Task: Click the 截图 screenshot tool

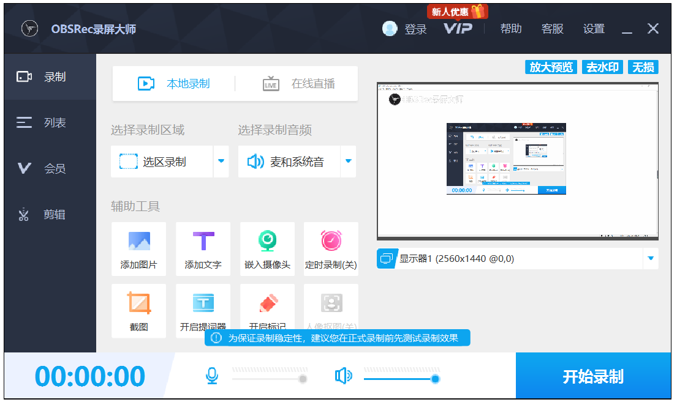Action: point(139,311)
